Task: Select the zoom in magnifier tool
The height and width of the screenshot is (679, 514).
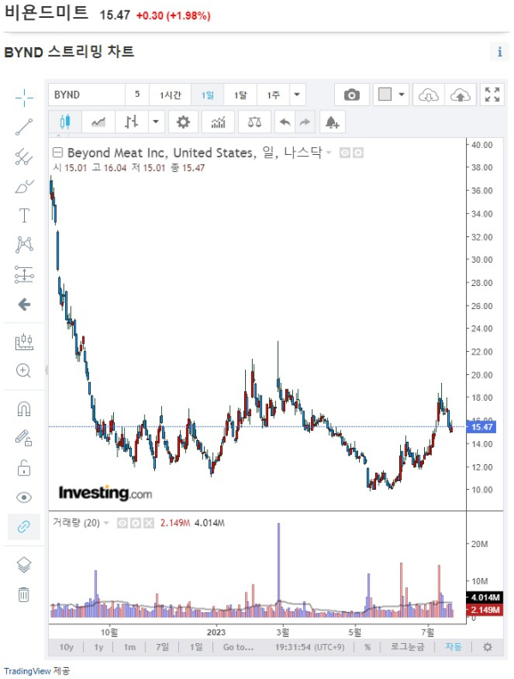Action: tap(23, 371)
